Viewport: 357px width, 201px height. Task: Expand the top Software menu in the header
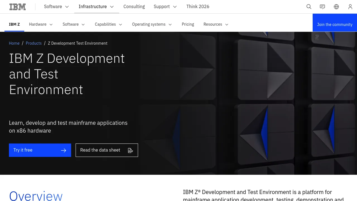point(56,7)
